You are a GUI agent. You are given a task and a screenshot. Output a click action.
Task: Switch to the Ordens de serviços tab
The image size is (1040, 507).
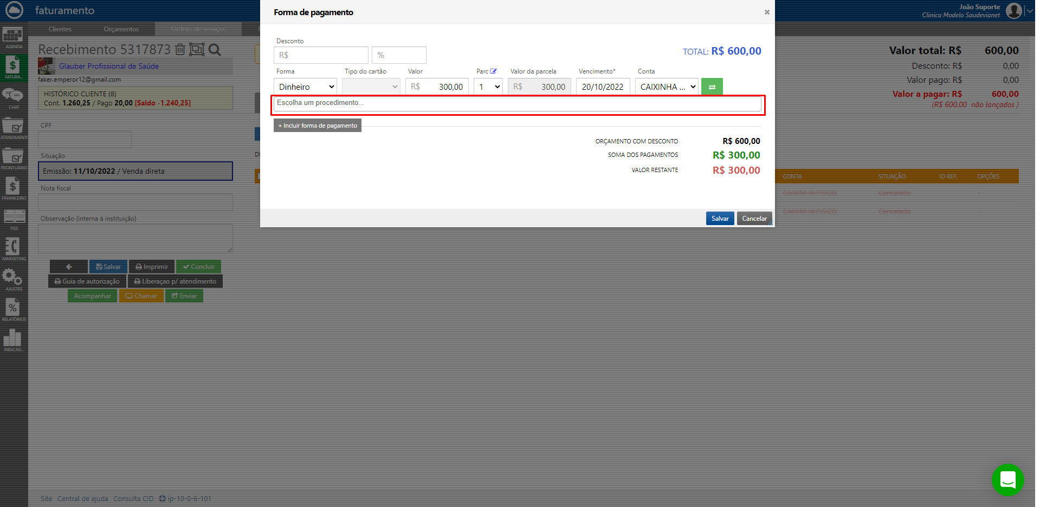coord(198,29)
